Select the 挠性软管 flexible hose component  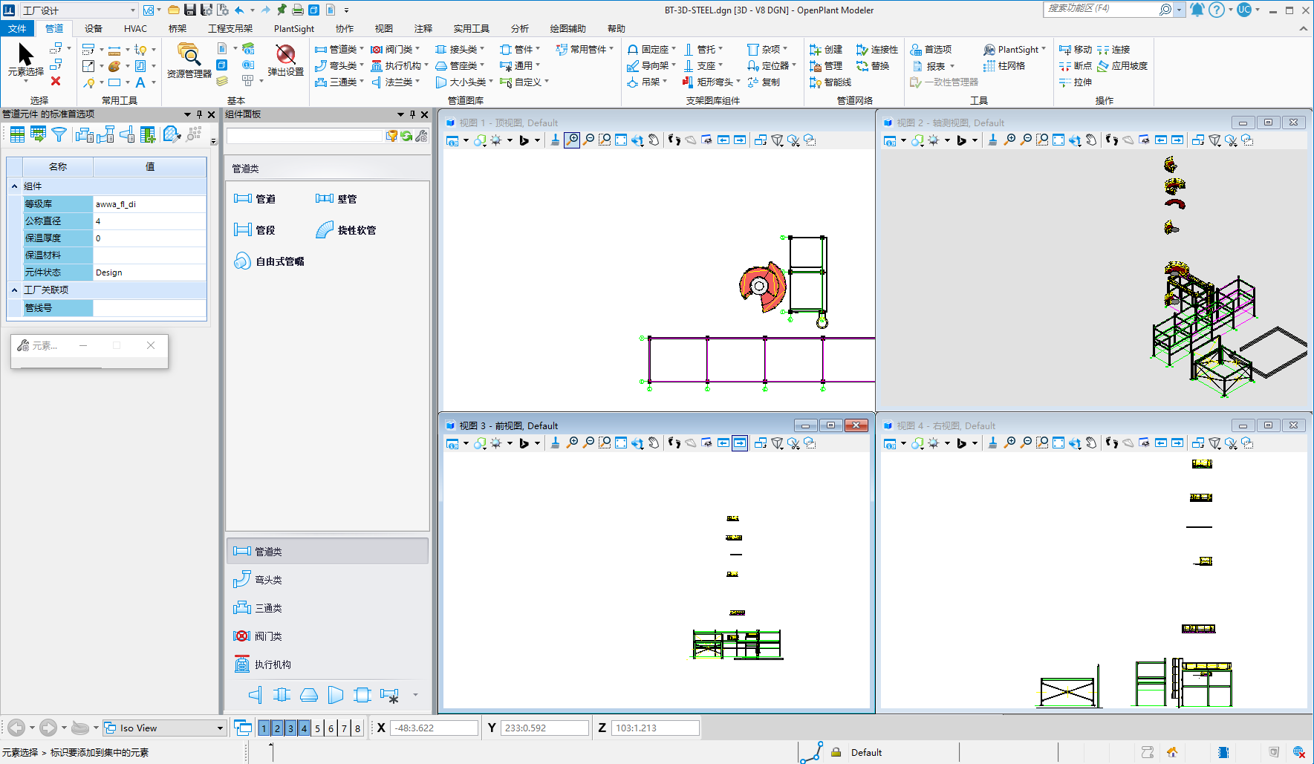tap(346, 230)
